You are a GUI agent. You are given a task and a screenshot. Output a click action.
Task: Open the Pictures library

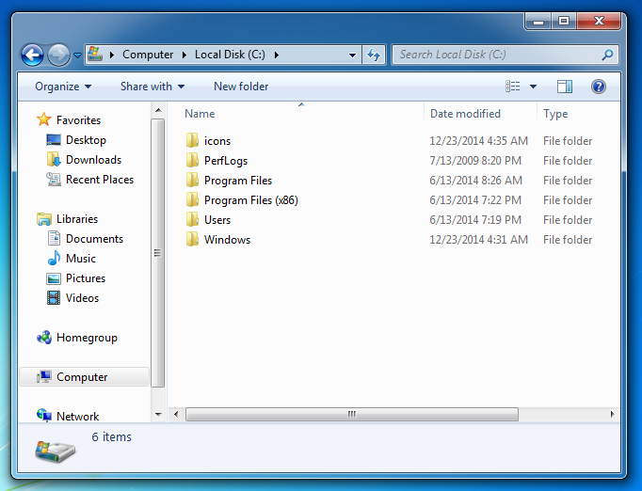[86, 278]
